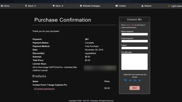Click the copyright KC Computing footer text
Viewport: 182px width, 102px height.
(x=91, y=101)
